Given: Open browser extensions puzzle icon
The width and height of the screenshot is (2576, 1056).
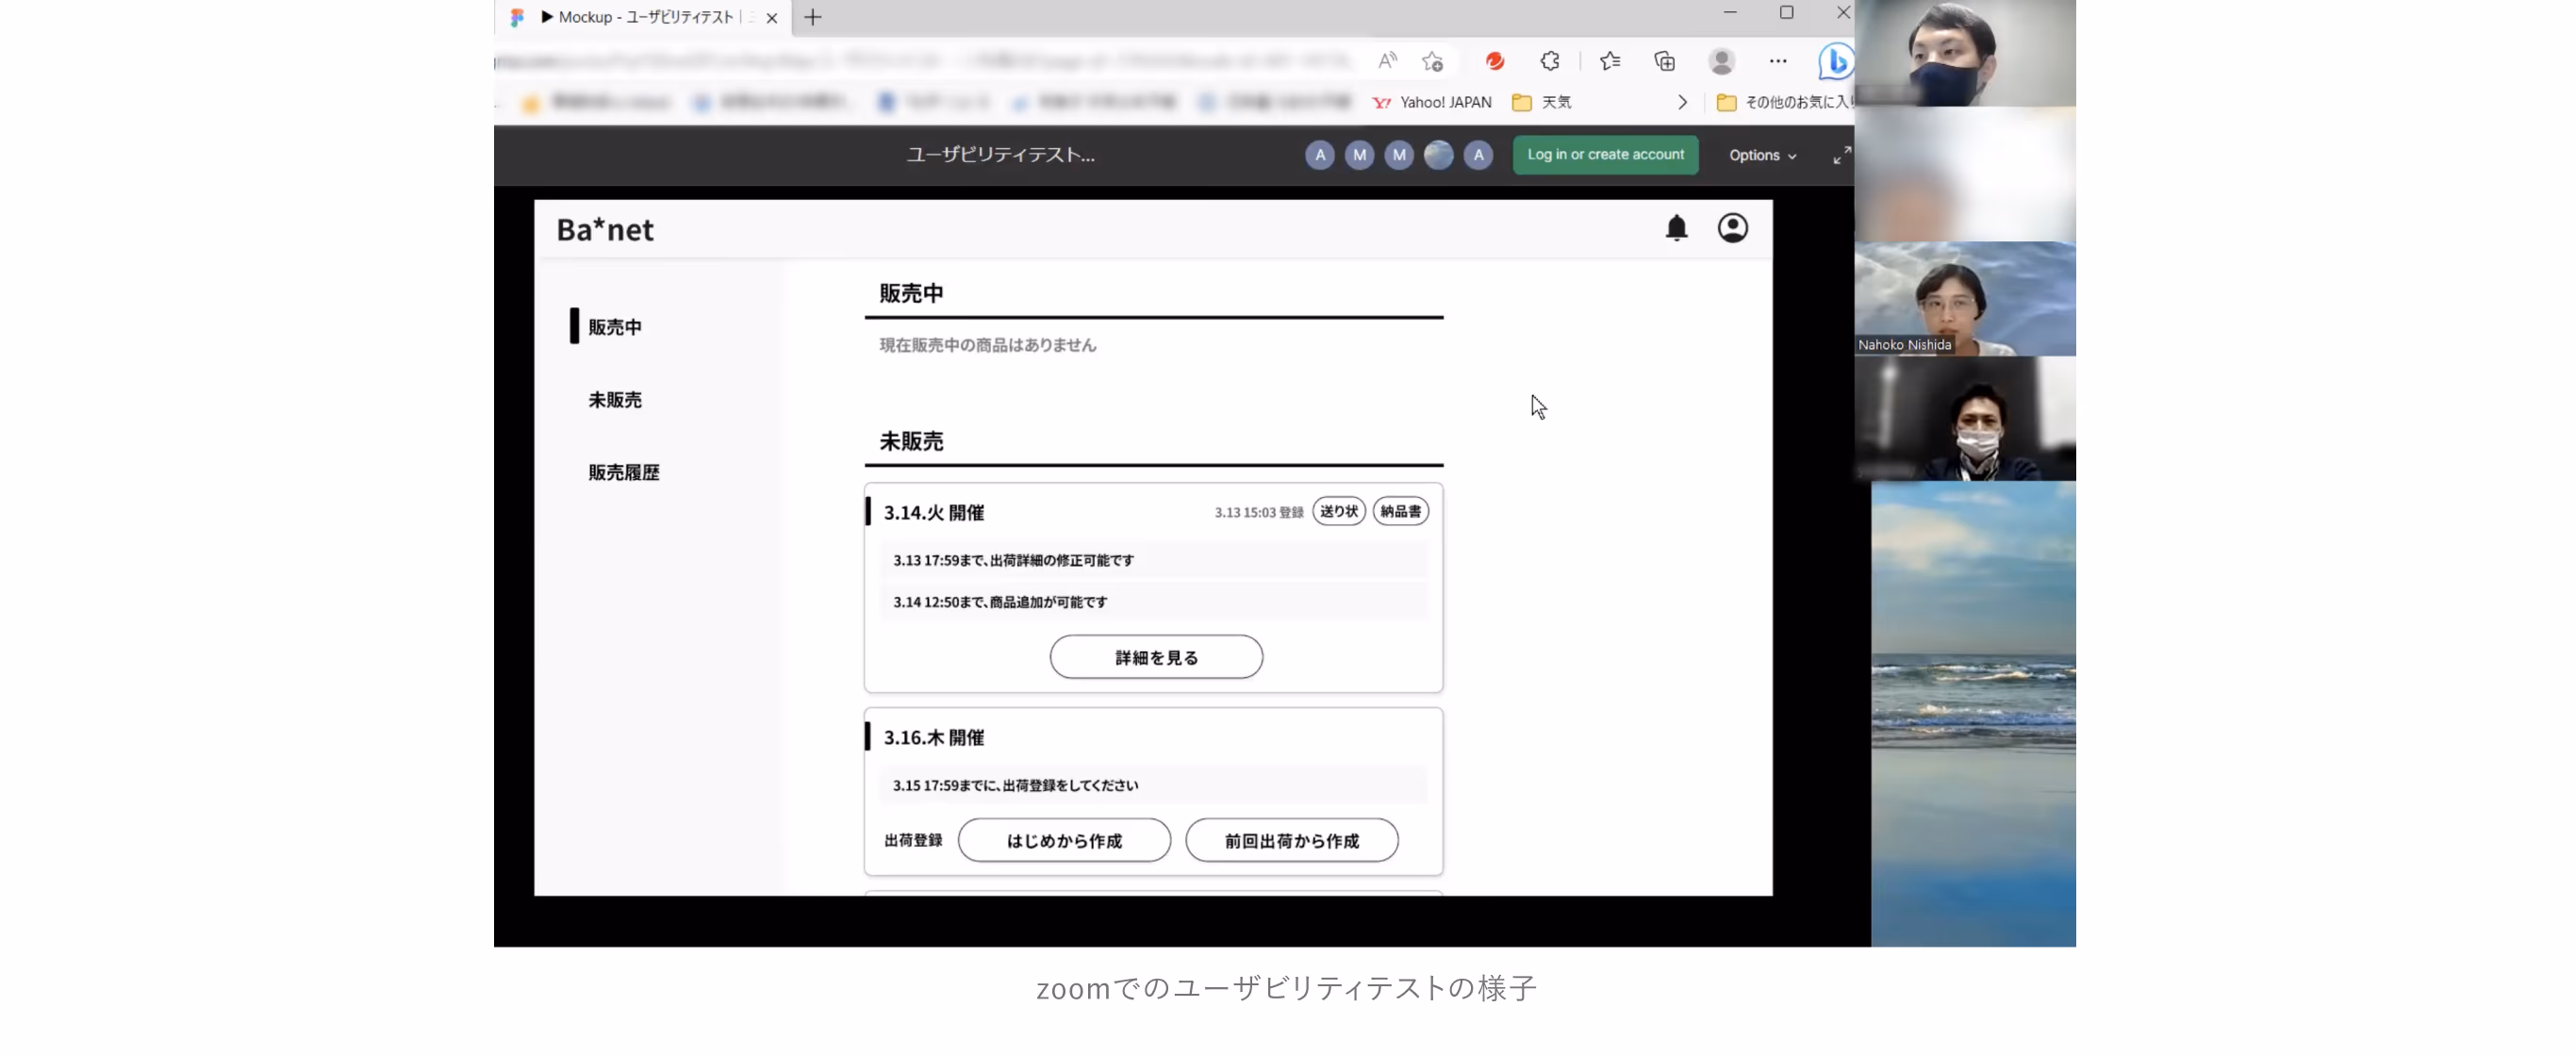Looking at the screenshot, I should point(1549,61).
